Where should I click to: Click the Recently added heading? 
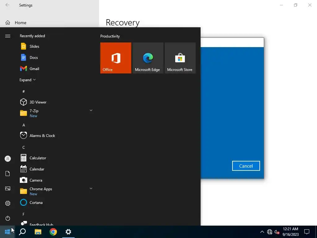pyautogui.click(x=32, y=36)
